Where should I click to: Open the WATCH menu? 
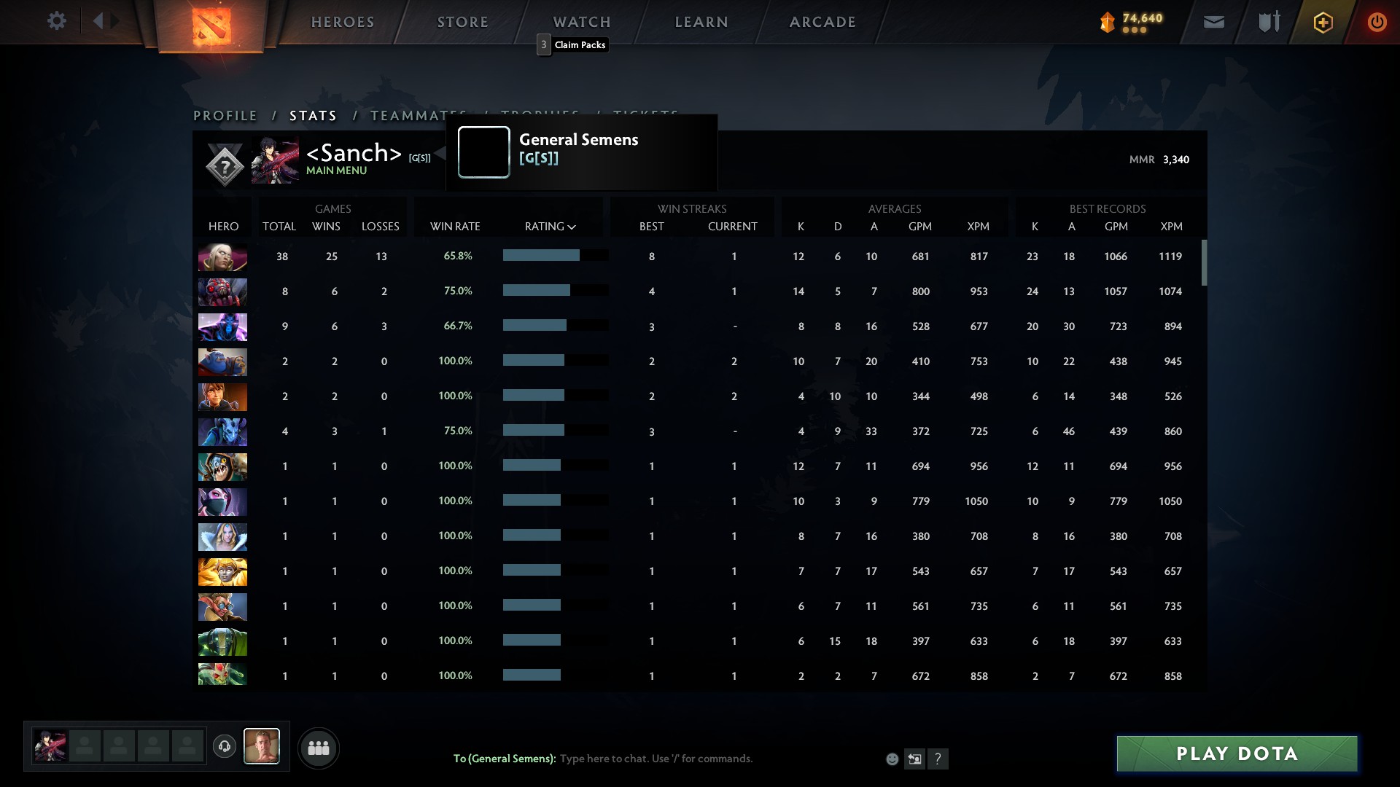pos(582,22)
